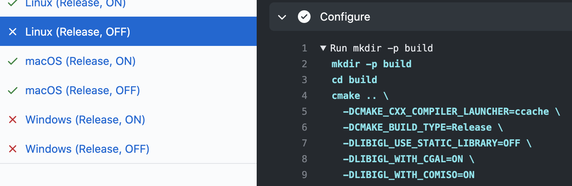Click the success check circle of Configure step
Image resolution: width=572 pixels, height=186 pixels.
point(304,17)
